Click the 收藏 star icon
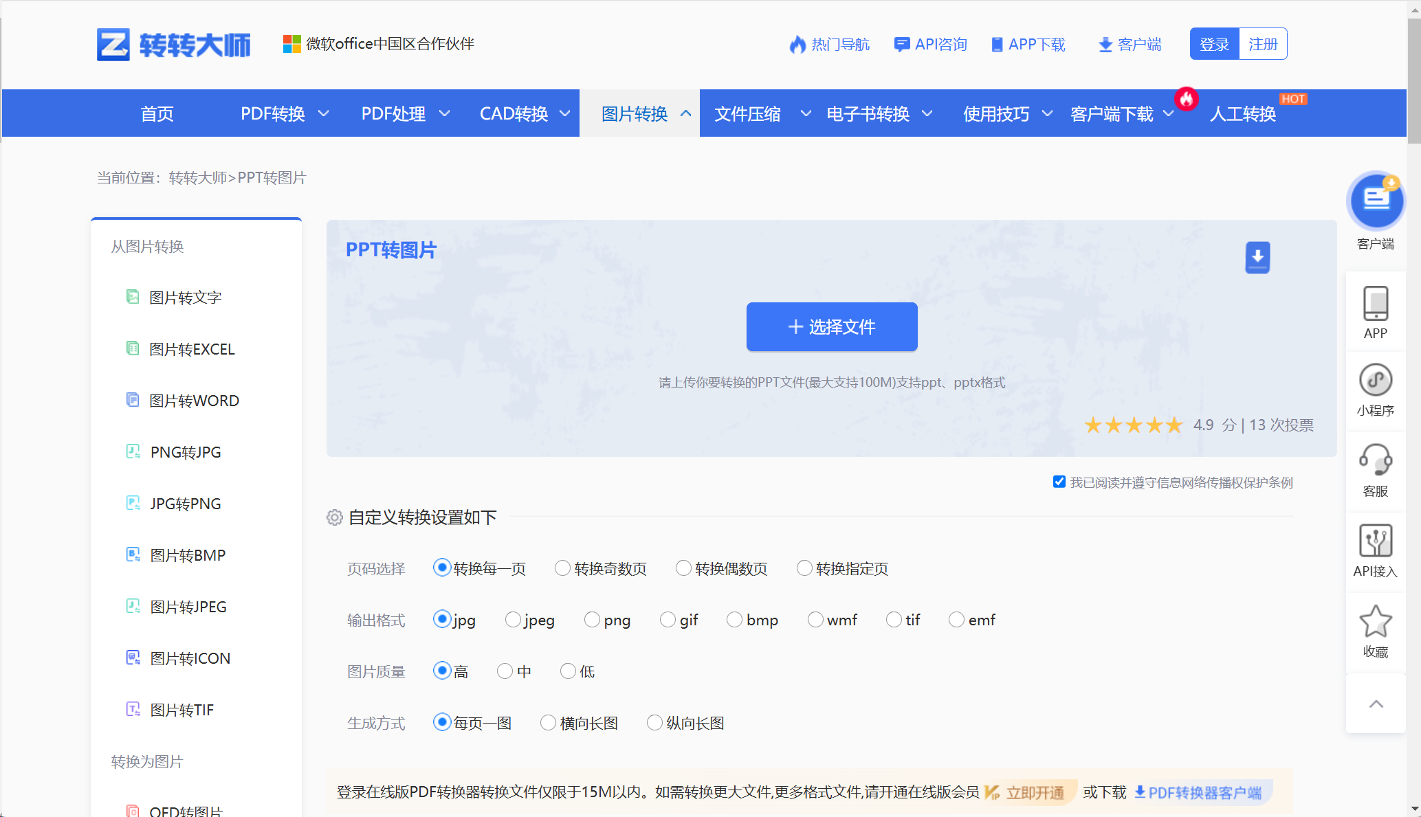 coord(1376,621)
